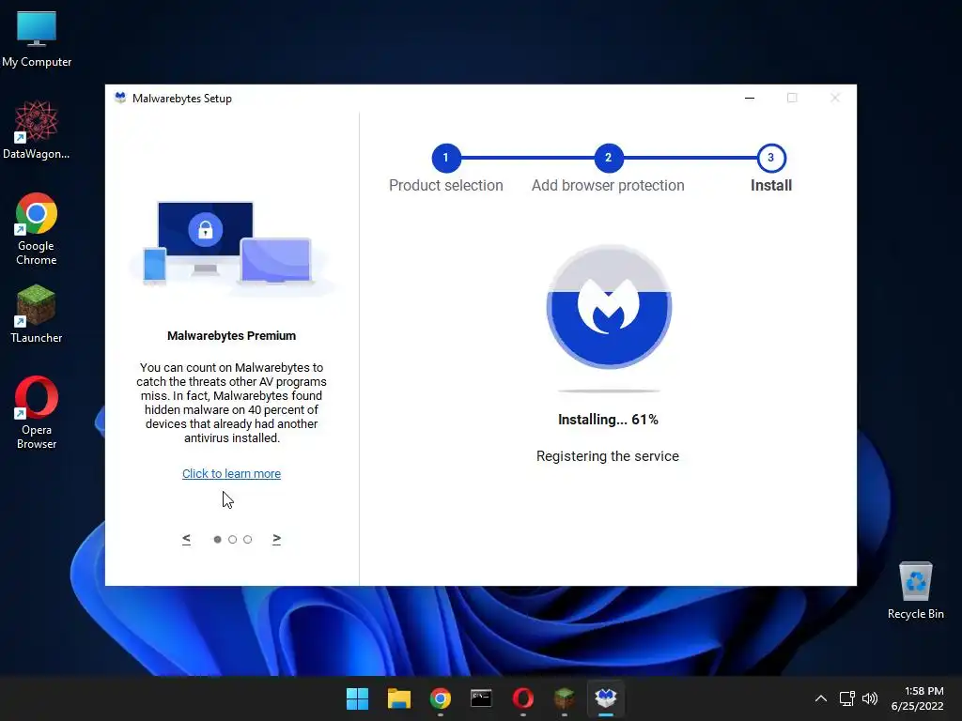The image size is (962, 721).
Task: Go to the previous promo slide
Action: coord(187,539)
